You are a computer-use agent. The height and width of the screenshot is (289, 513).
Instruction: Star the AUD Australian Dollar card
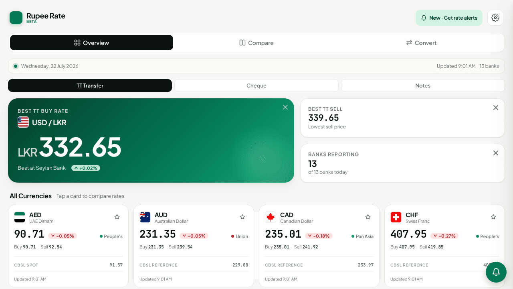tap(242, 217)
